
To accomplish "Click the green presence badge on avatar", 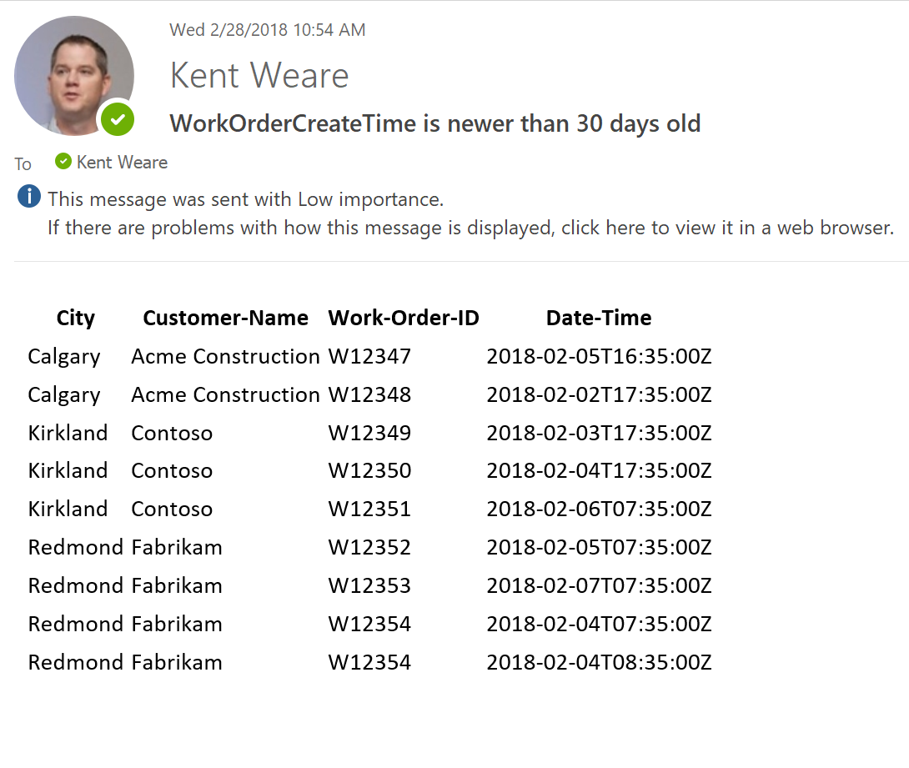I will tap(118, 119).
